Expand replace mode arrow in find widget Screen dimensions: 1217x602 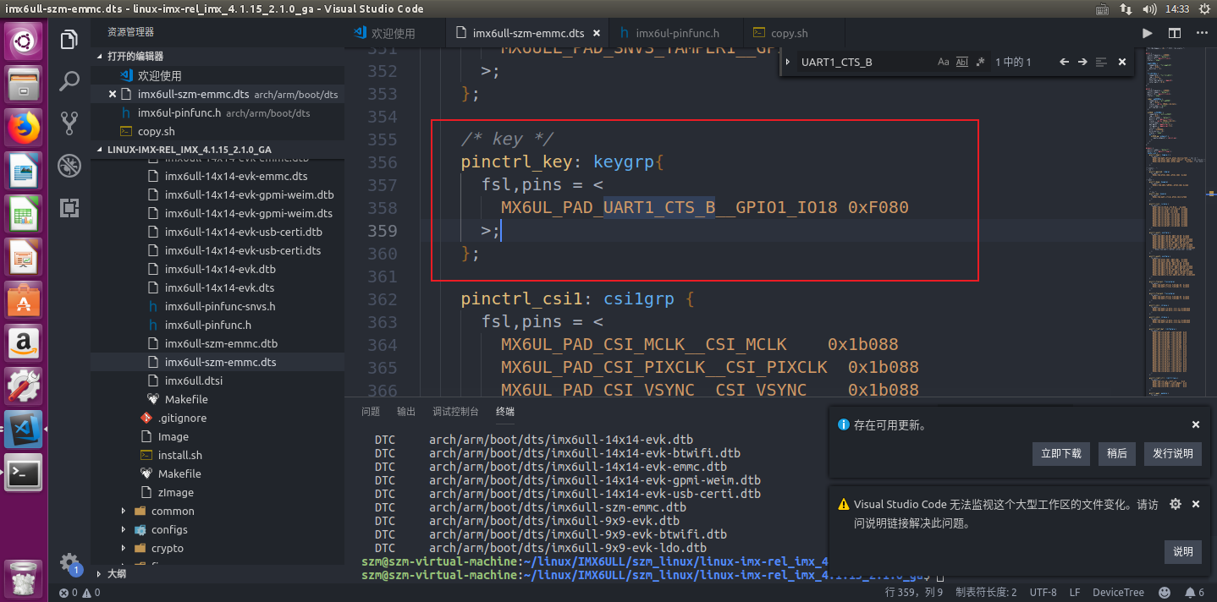789,62
